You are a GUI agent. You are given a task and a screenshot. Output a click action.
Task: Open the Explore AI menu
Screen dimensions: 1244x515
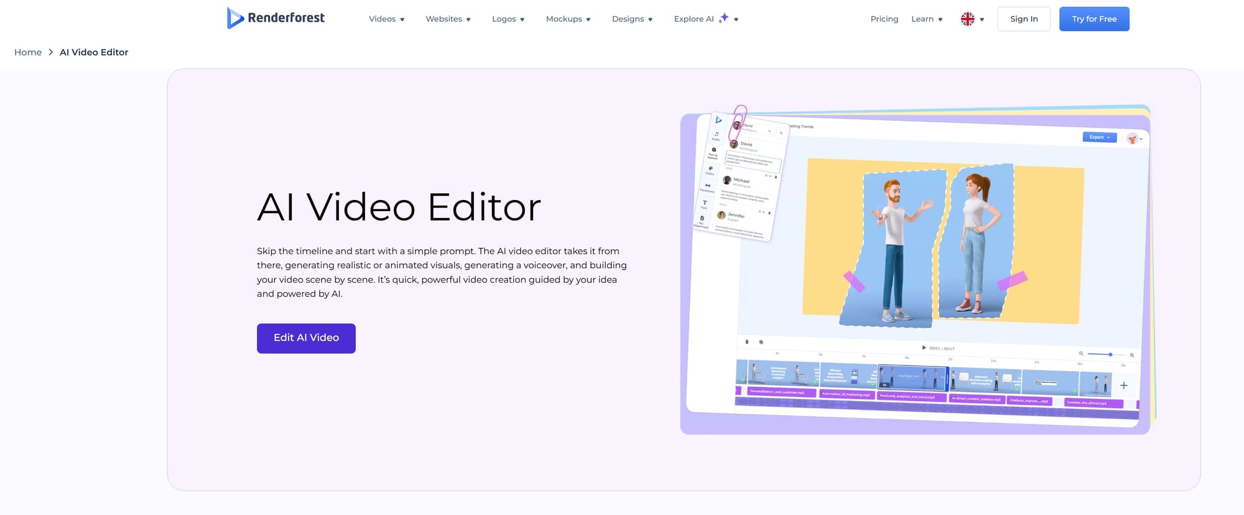tap(706, 19)
